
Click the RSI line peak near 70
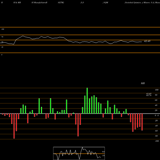click(23, 36)
